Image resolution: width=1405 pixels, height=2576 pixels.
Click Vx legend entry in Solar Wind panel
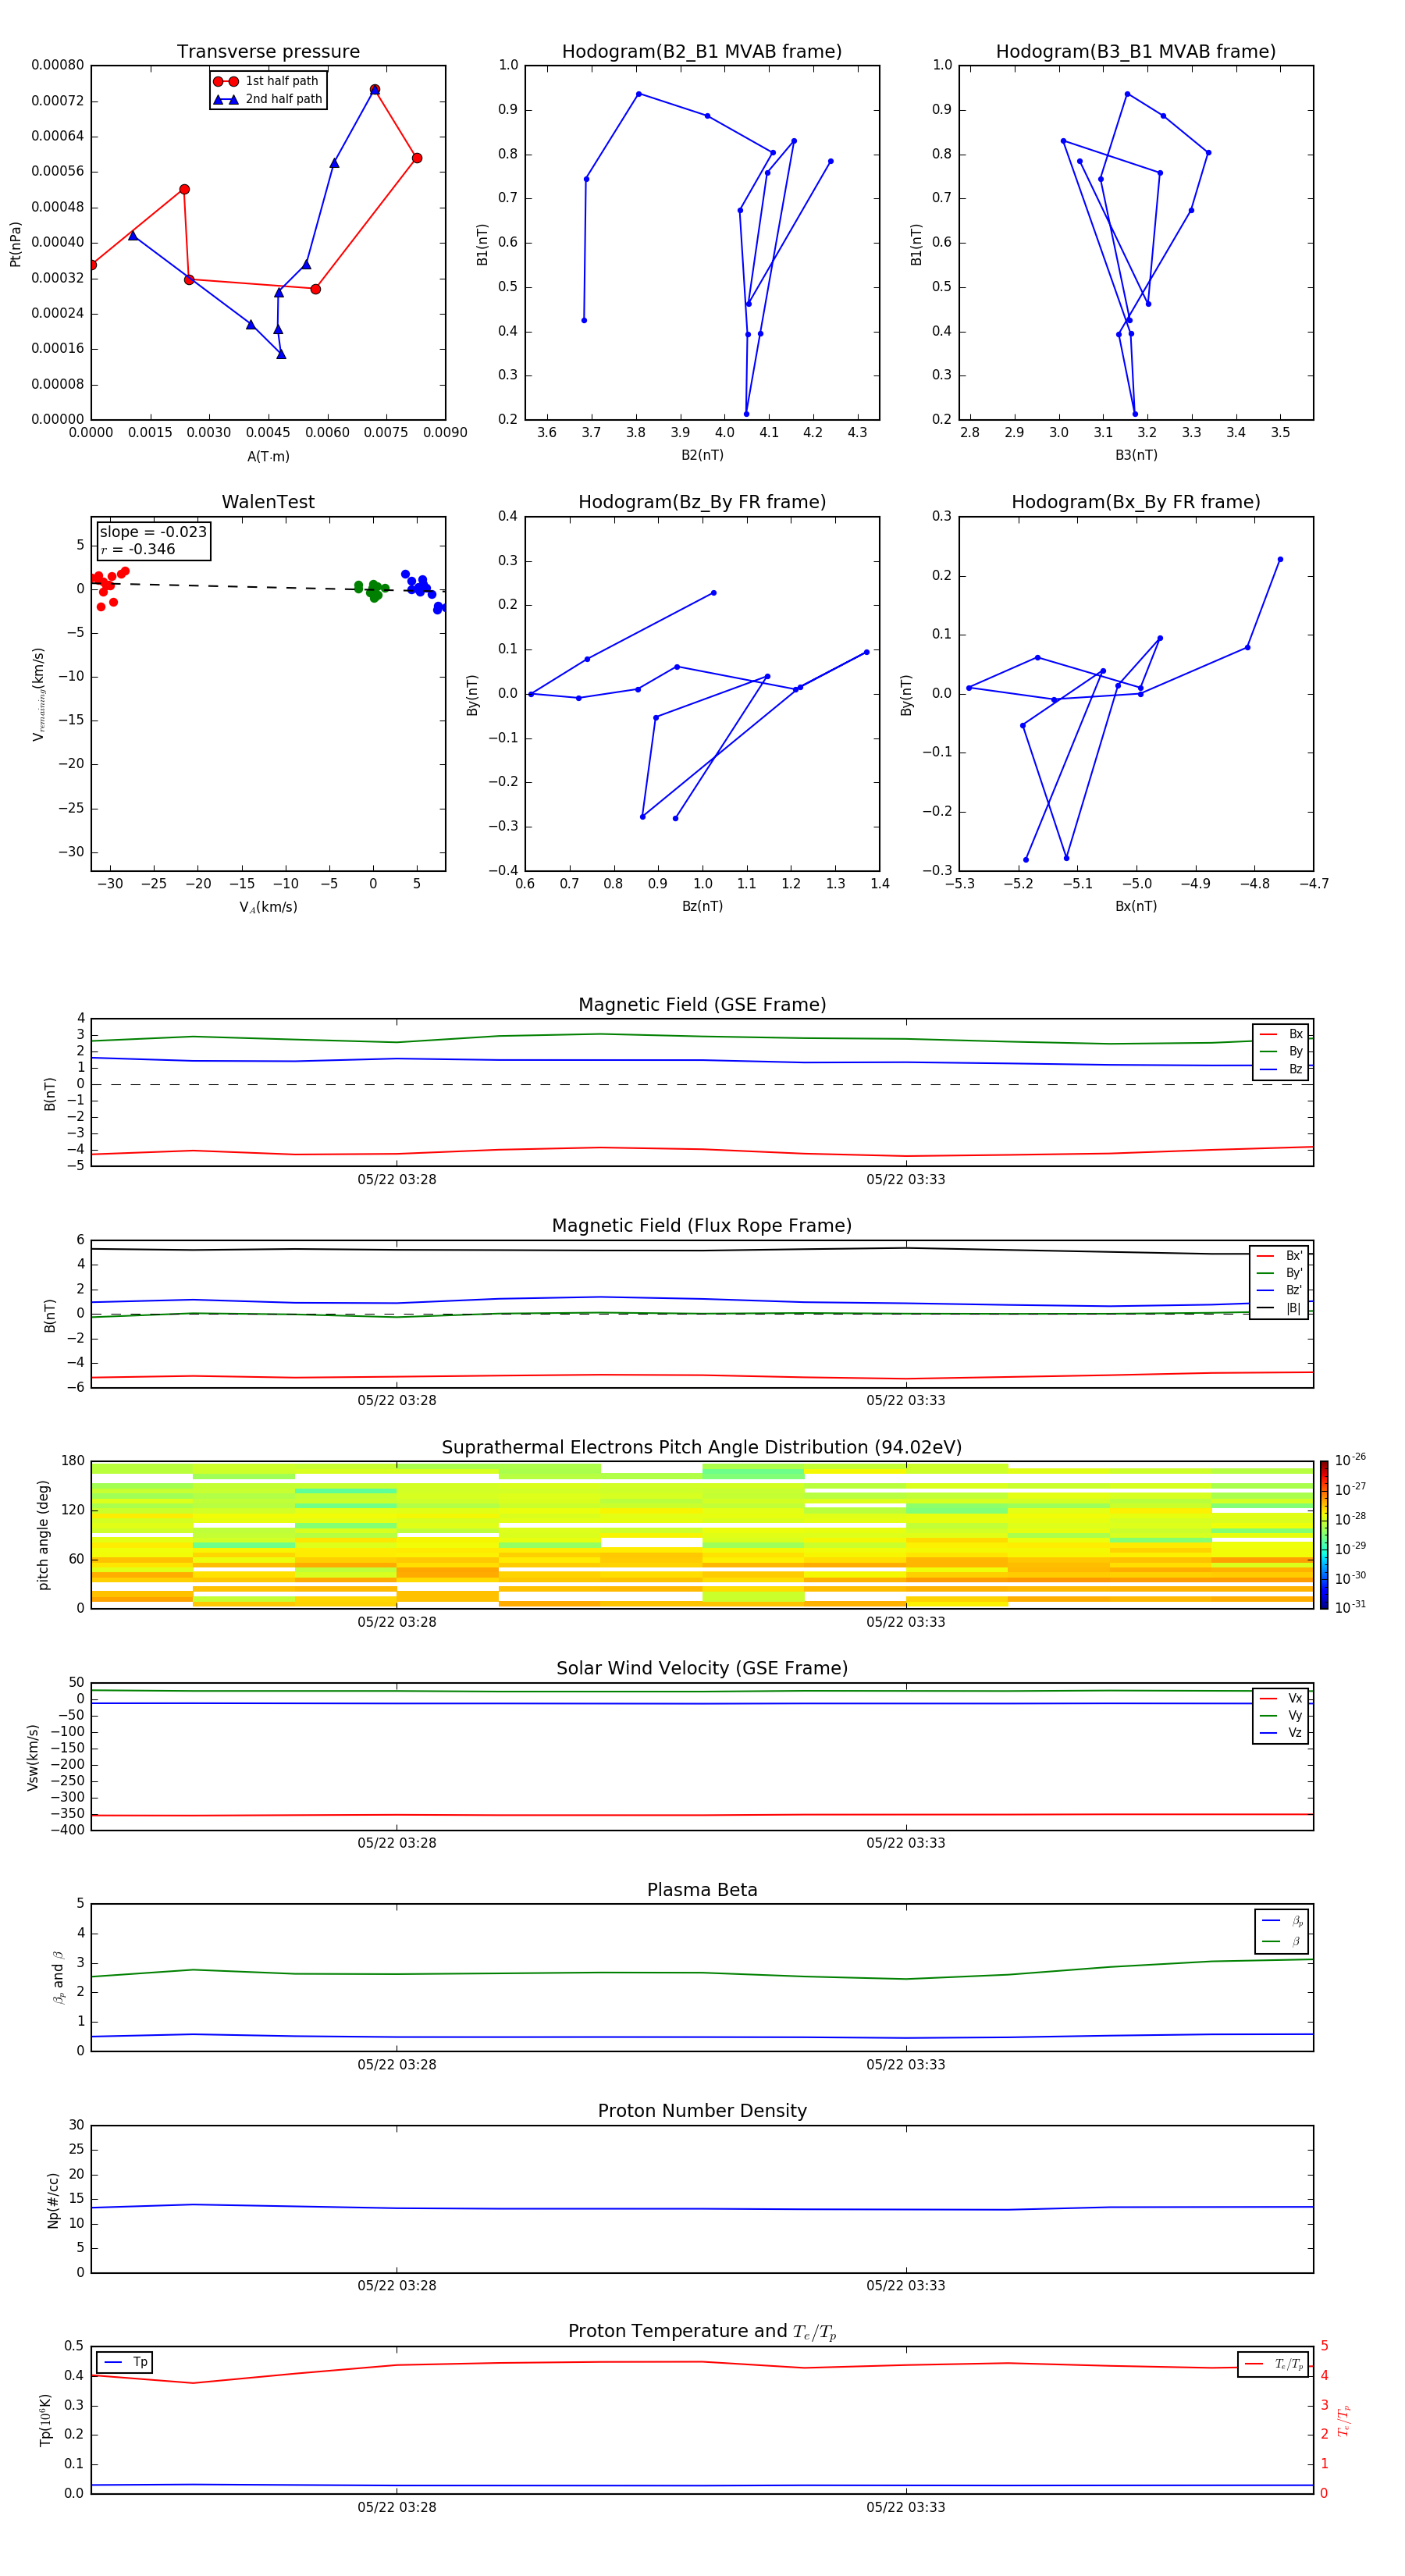pyautogui.click(x=1281, y=1698)
